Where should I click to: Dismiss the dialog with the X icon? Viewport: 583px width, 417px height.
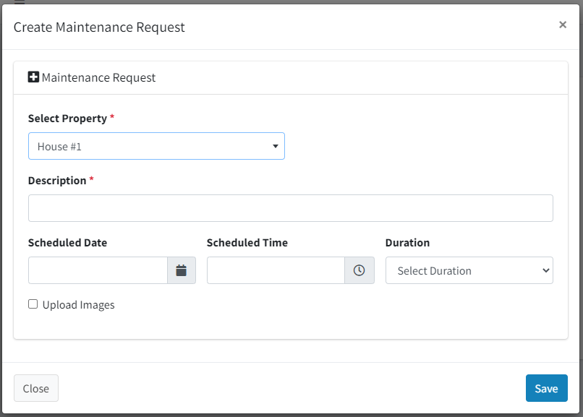click(x=563, y=25)
